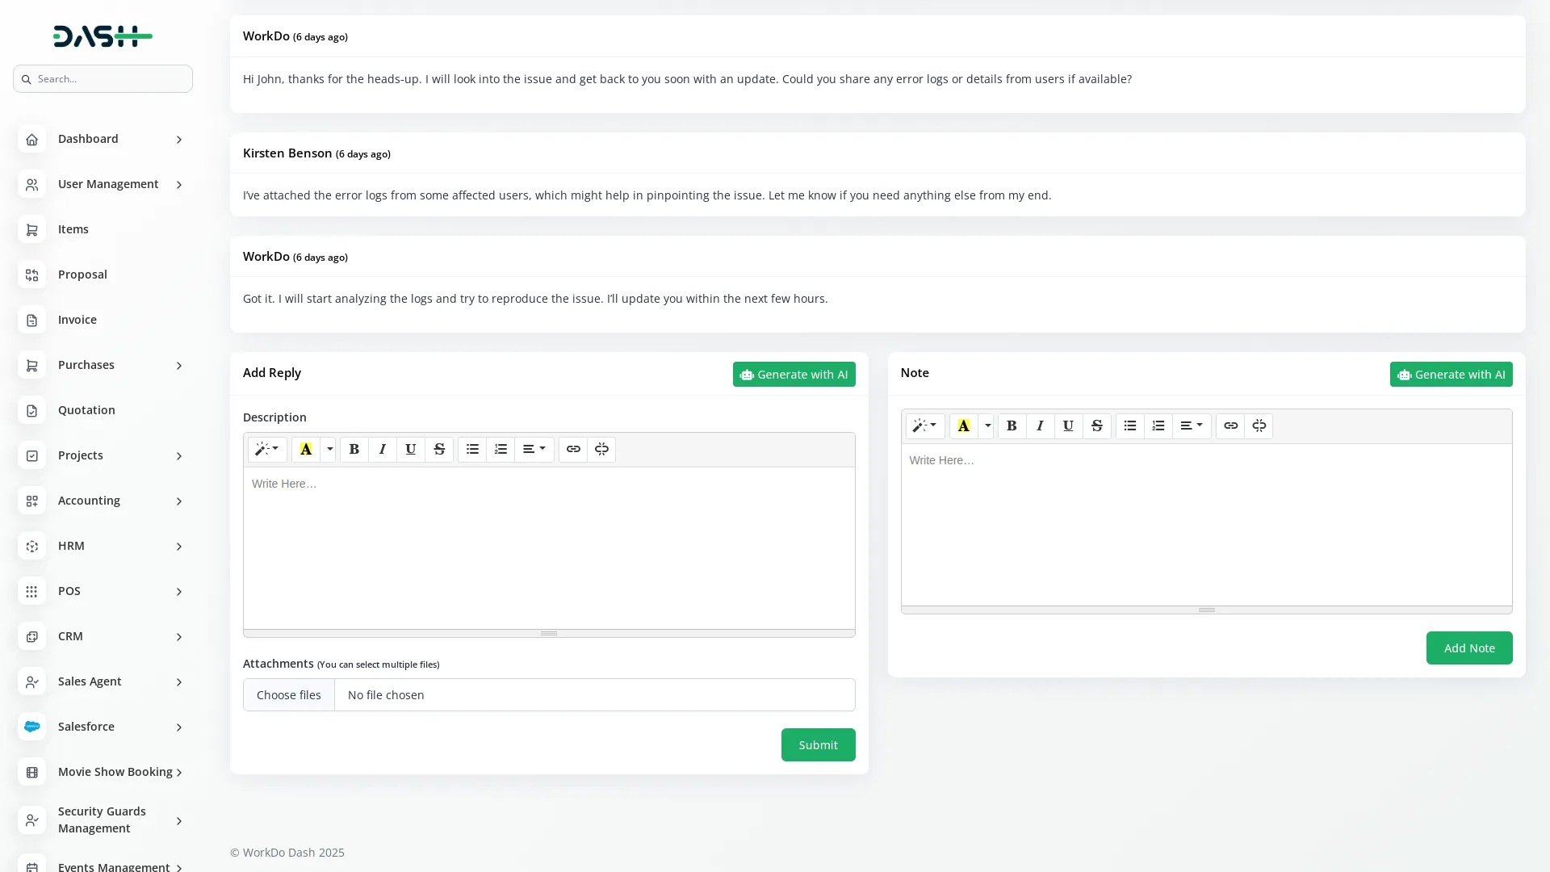Viewport: 1550px width, 872px height.
Task: Click link icon in Add Reply editor
Action: point(573,450)
